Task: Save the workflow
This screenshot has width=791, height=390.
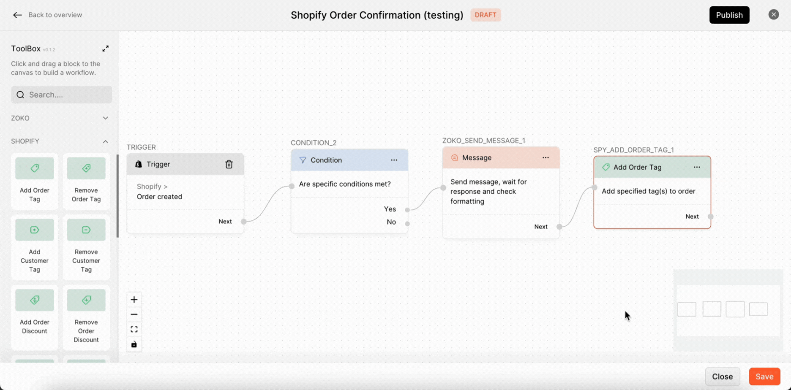Action: (764, 376)
